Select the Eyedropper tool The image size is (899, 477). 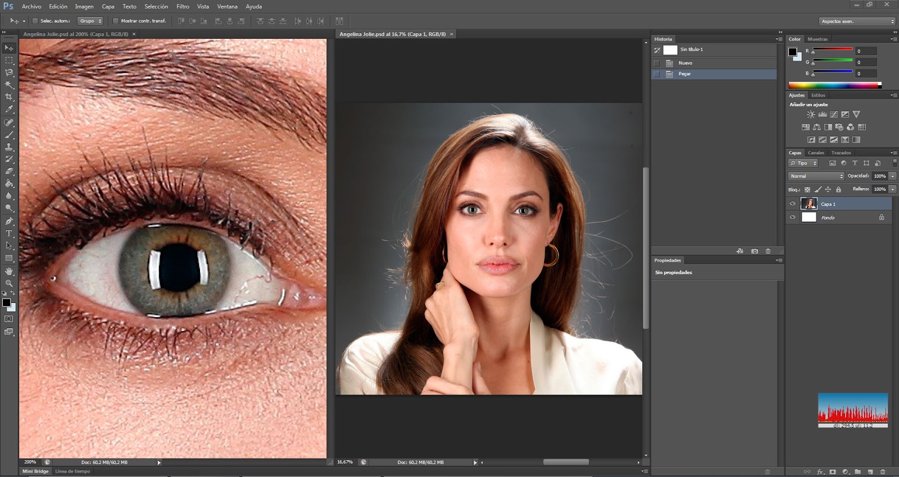click(x=9, y=110)
